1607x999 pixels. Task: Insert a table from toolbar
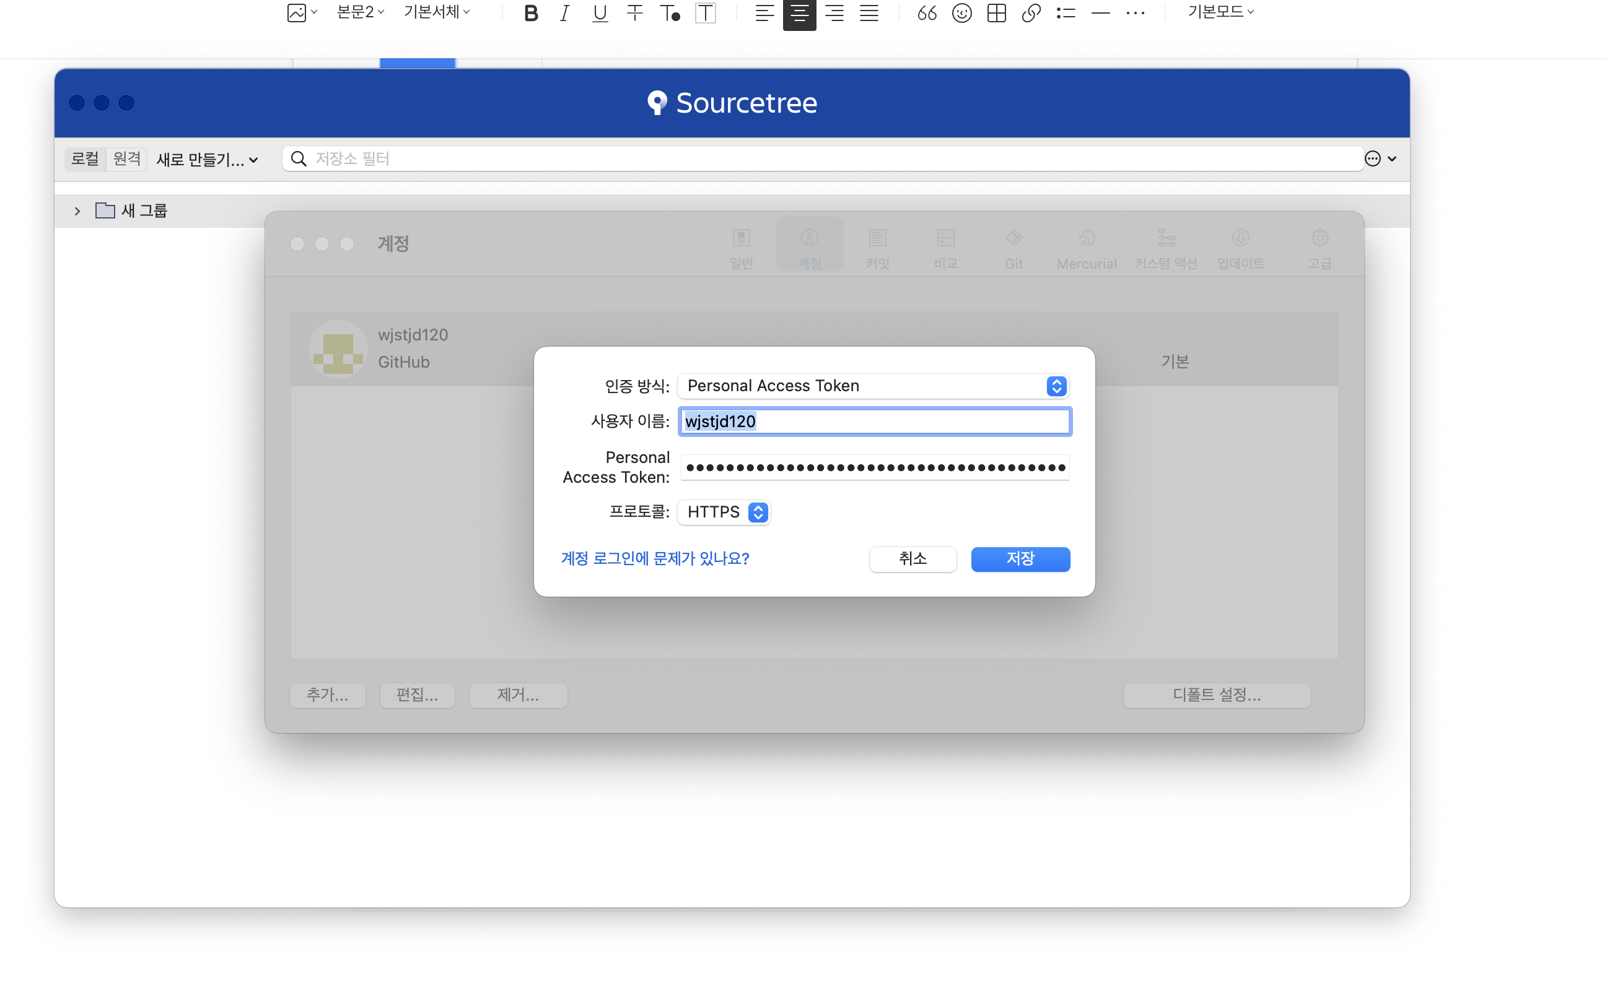tap(996, 12)
